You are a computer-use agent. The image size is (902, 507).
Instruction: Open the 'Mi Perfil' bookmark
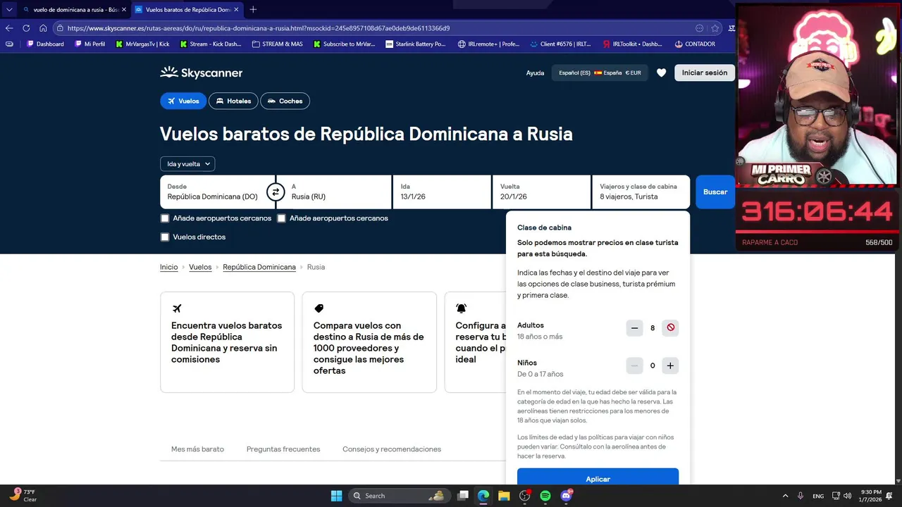89,44
